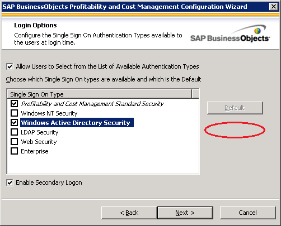Image resolution: width=281 pixels, height=226 pixels.
Task: Uncheck Profitability and Cost Management Standard Security
Action: 15,103
